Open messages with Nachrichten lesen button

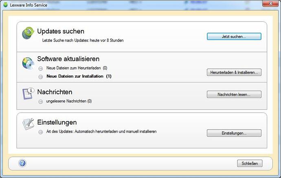coord(234,94)
